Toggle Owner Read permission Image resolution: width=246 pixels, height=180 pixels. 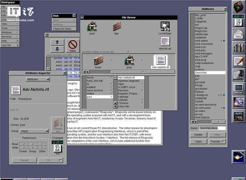pyautogui.click(x=24, y=144)
